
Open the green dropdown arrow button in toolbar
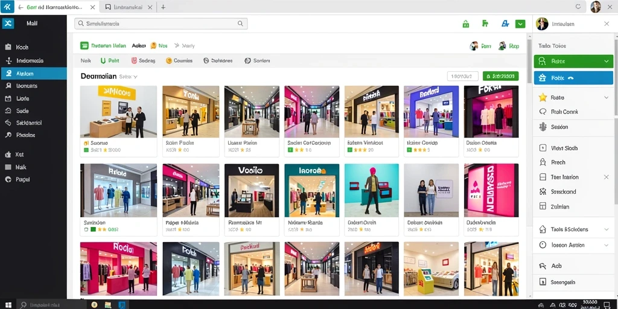pyautogui.click(x=520, y=24)
